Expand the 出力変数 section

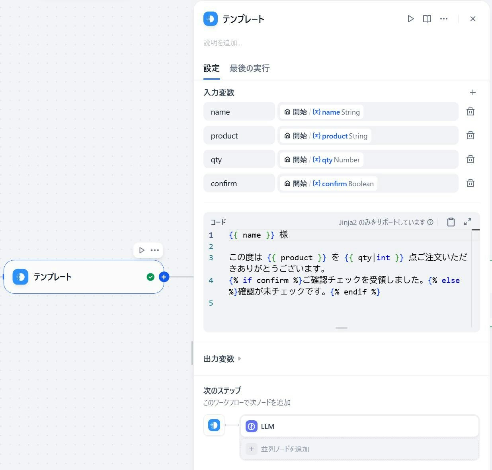pyautogui.click(x=223, y=359)
